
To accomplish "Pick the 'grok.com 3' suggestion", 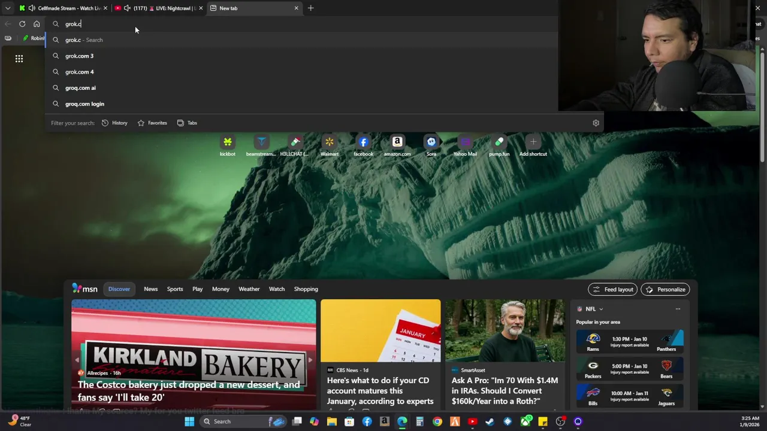I will tap(301, 56).
